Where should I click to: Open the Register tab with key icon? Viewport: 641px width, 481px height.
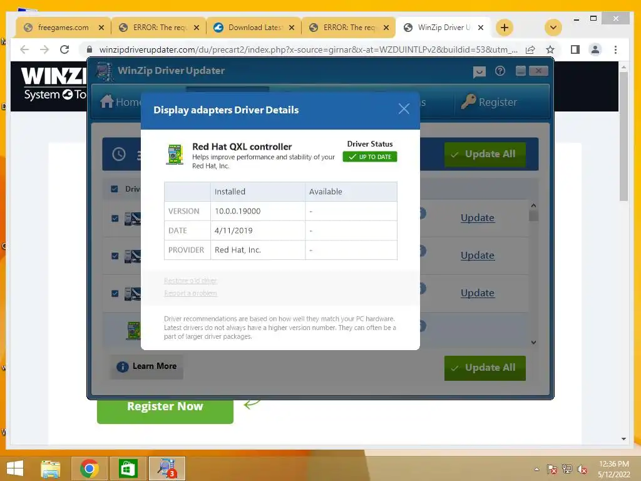490,102
